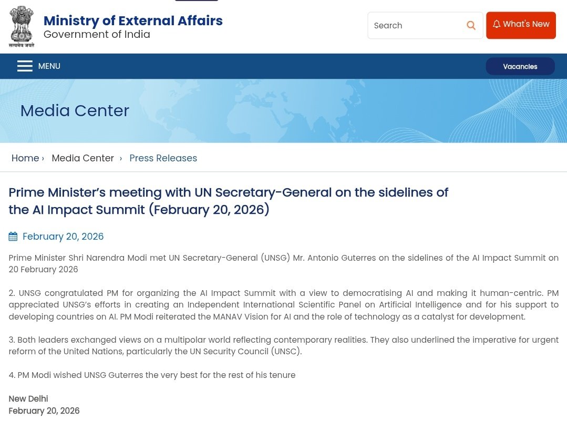
Task: Click the line wishing UNSG Guterres the best
Action: point(152,375)
